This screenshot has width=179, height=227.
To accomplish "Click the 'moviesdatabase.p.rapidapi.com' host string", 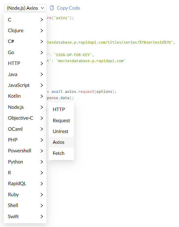I will pyautogui.click(x=91, y=61).
